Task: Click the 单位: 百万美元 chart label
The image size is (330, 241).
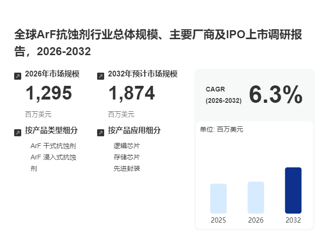Action: 222,129
